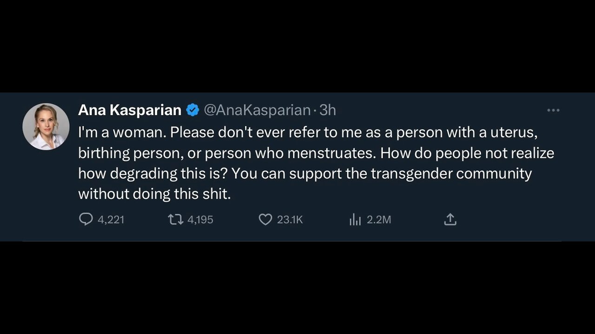Click the 2.2M views count

pyautogui.click(x=379, y=219)
